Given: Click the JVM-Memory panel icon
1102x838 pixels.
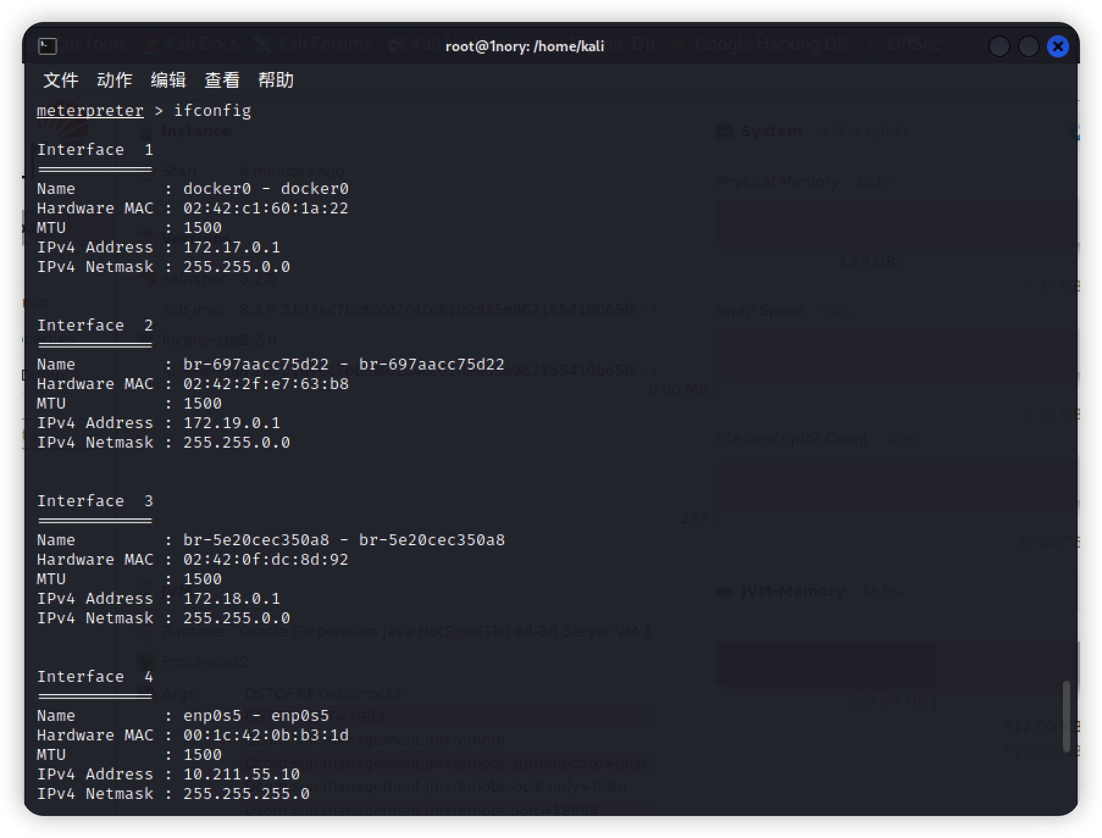Looking at the screenshot, I should coord(724,591).
